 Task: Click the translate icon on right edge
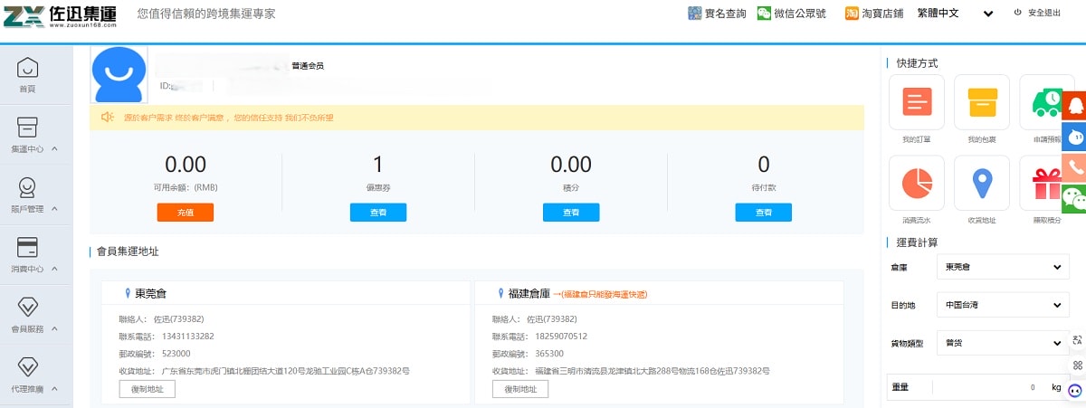[x=1076, y=341]
